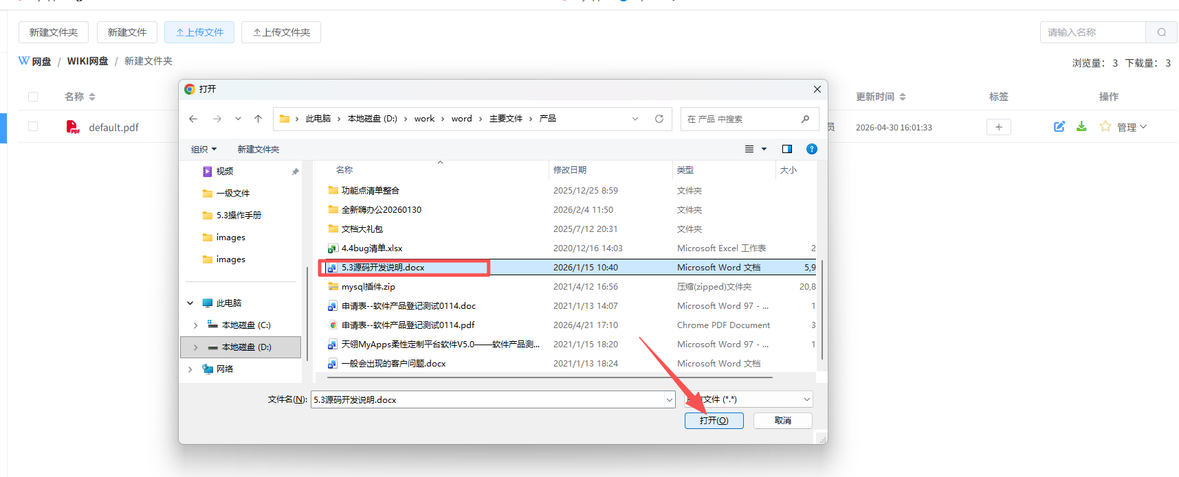Expand the 网络 tree node

coord(190,369)
